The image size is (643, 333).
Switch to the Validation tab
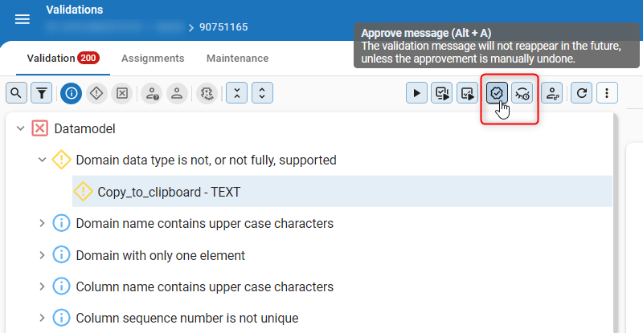63,58
